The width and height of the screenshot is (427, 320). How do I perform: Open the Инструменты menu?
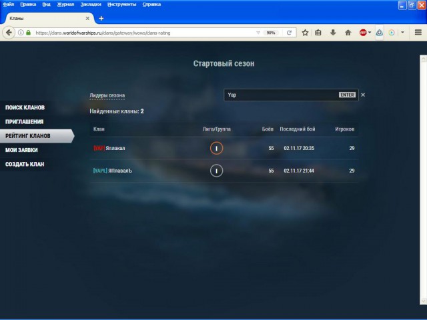click(x=121, y=5)
